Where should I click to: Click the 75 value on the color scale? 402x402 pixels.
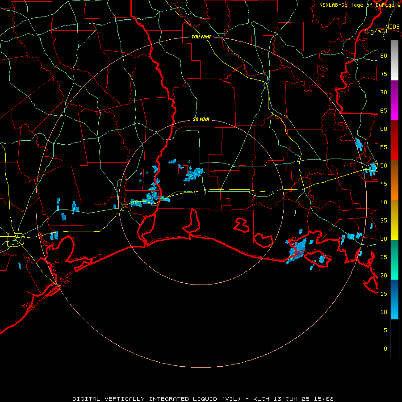(384, 74)
